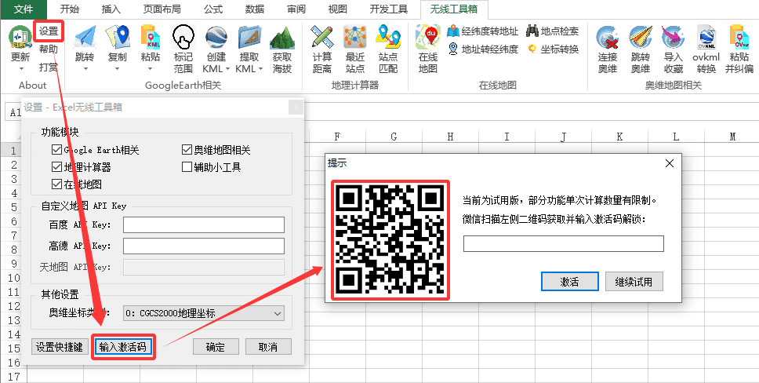Click the 设置 ribbon button
The width and height of the screenshot is (759, 383).
point(49,32)
